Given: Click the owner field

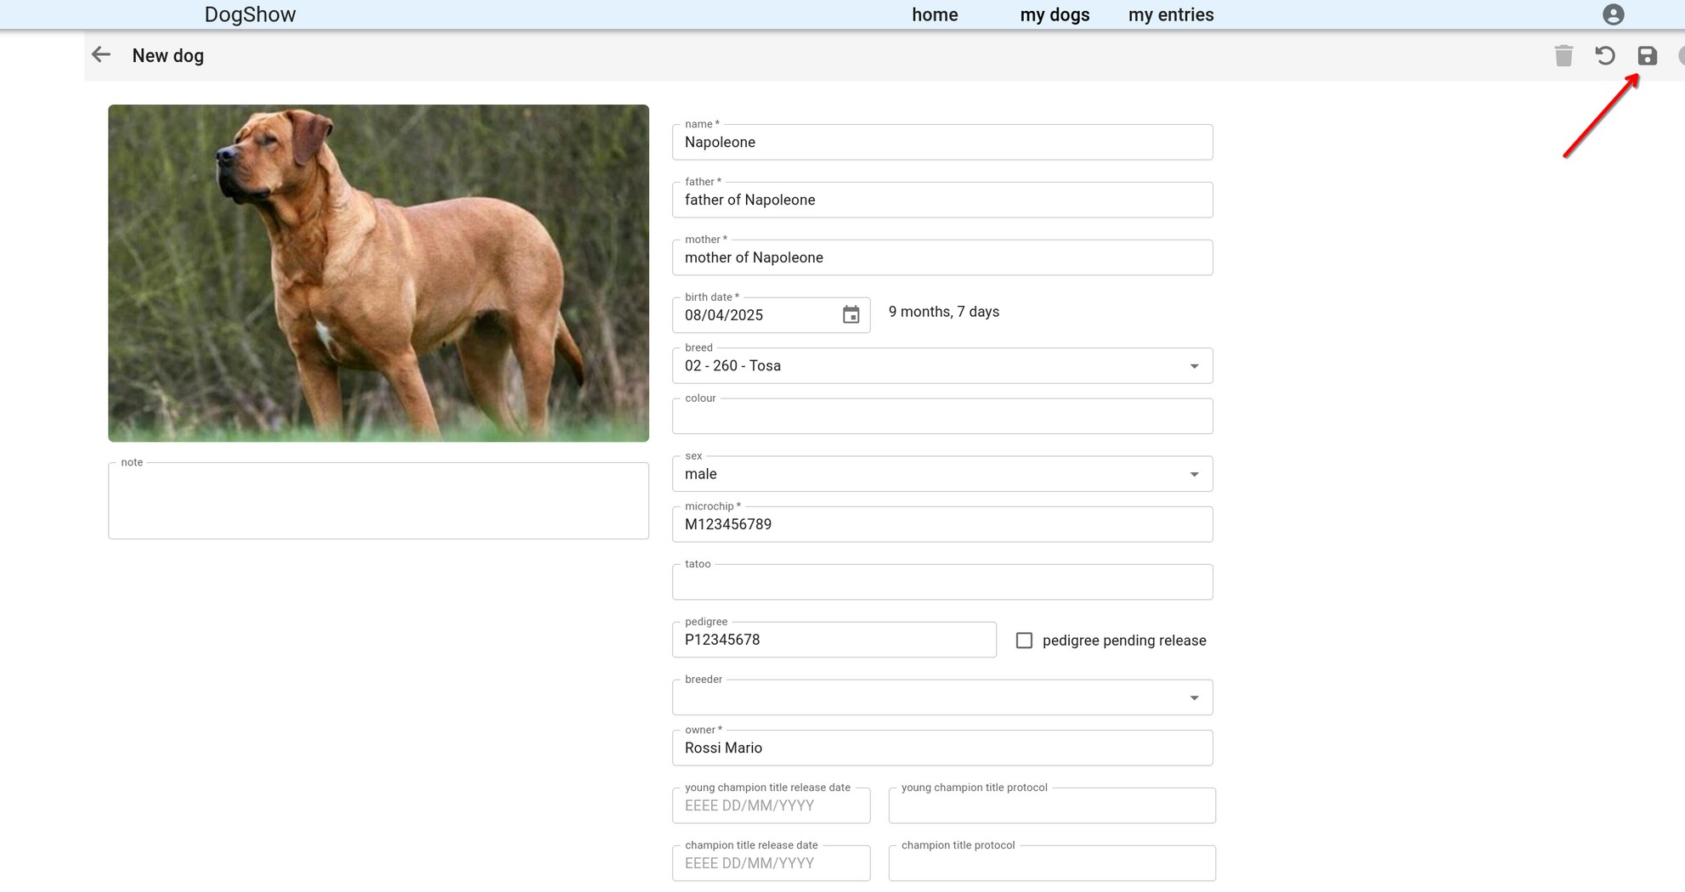Looking at the screenshot, I should 942,748.
